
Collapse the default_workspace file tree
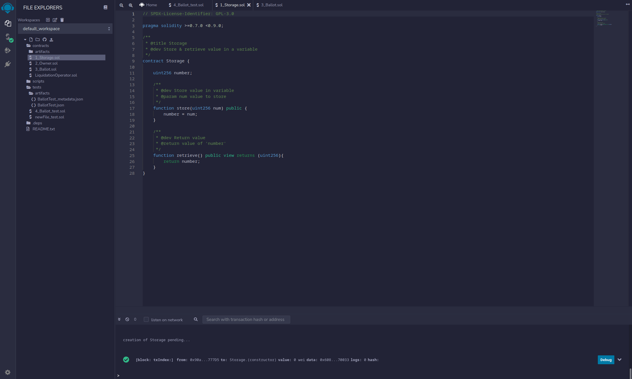[25, 40]
